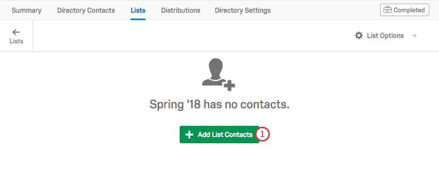
Task: Click the red numbered 1 marker
Action: [262, 134]
